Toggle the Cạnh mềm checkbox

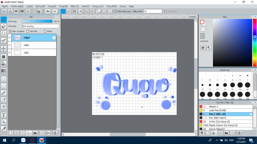[165, 11]
